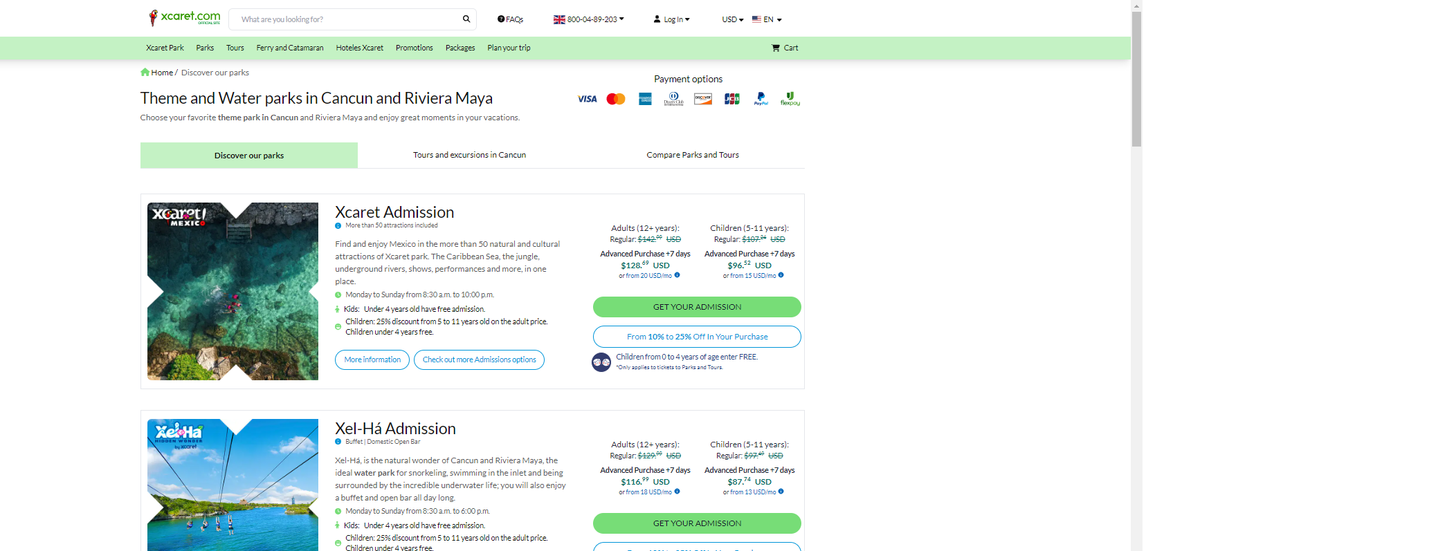
Task: Click the JCB payment logo
Action: tap(732, 99)
